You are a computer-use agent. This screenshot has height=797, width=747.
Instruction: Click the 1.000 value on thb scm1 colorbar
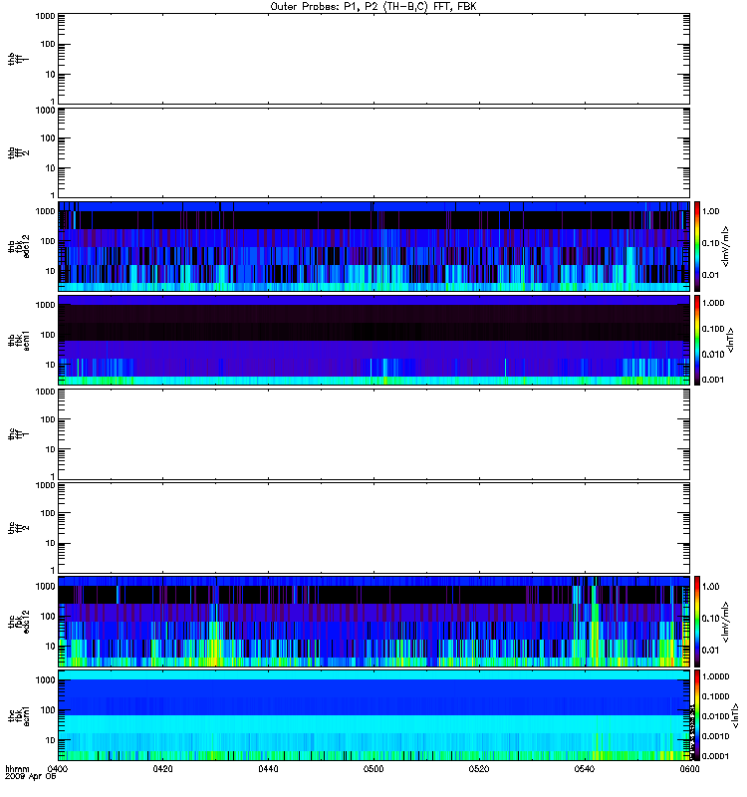[x=713, y=303]
